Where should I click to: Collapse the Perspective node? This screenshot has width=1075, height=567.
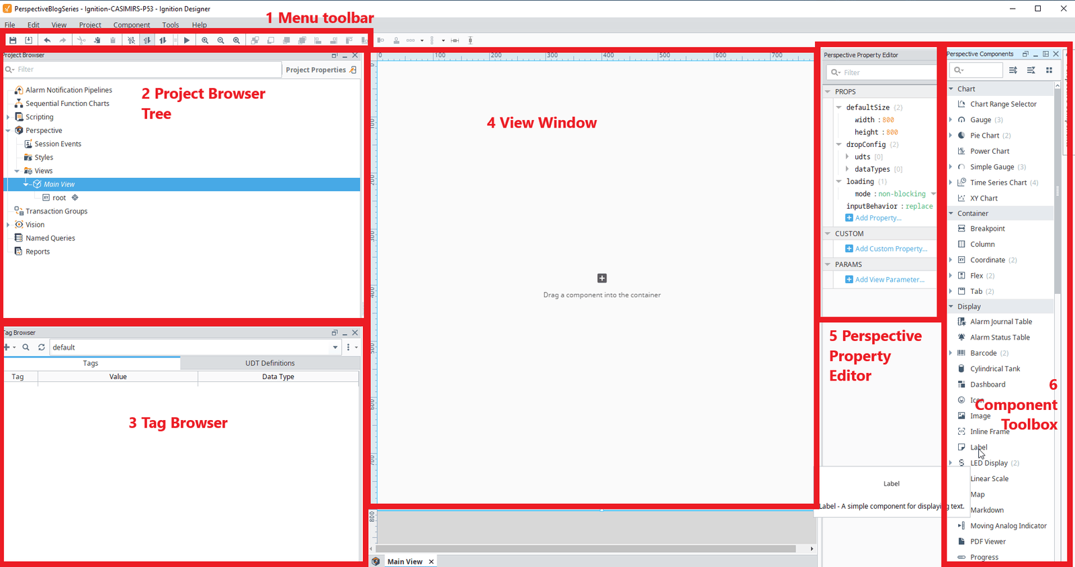coord(8,130)
